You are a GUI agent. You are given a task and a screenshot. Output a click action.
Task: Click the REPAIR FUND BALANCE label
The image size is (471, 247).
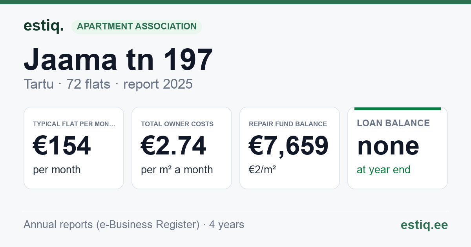click(288, 124)
